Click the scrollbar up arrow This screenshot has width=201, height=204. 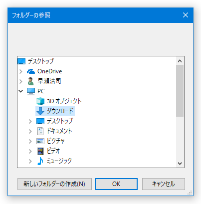coord(180,61)
